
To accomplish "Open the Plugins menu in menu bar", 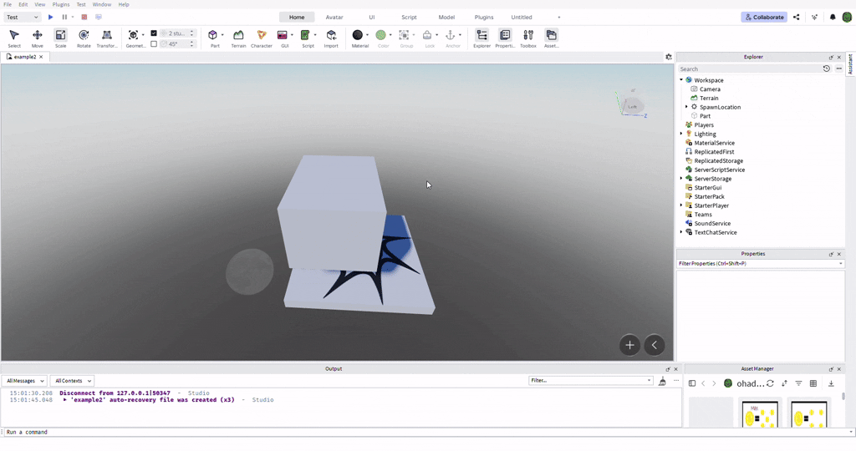I will (x=61, y=4).
